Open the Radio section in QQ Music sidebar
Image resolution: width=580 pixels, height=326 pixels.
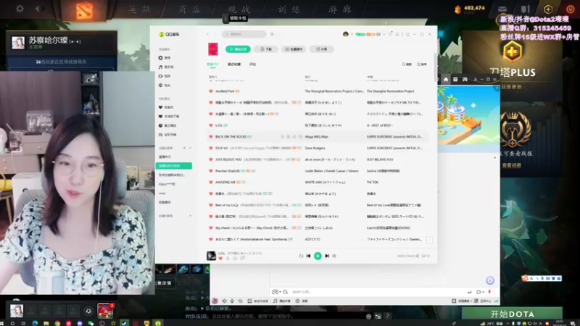[x=165, y=85]
